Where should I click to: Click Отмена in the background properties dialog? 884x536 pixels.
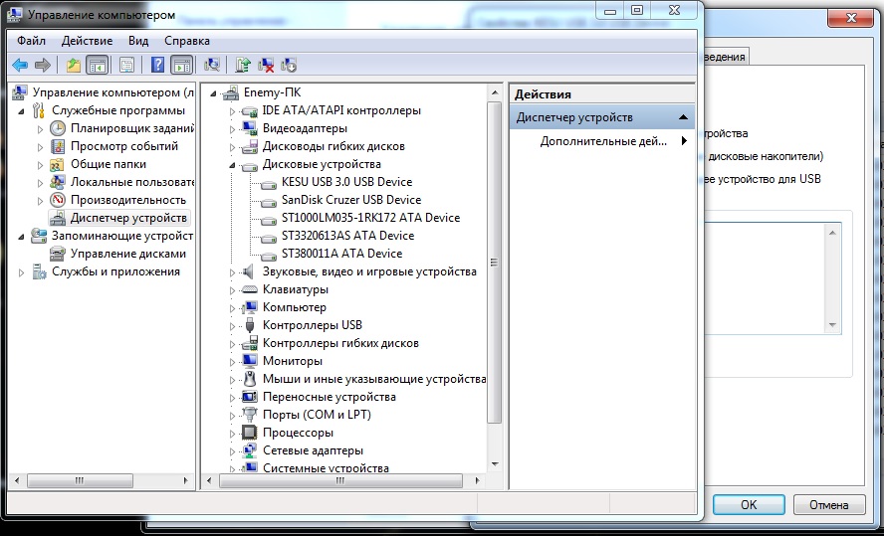[x=828, y=504]
